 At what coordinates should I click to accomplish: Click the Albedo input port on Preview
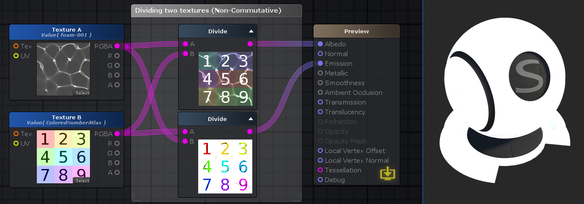320,44
